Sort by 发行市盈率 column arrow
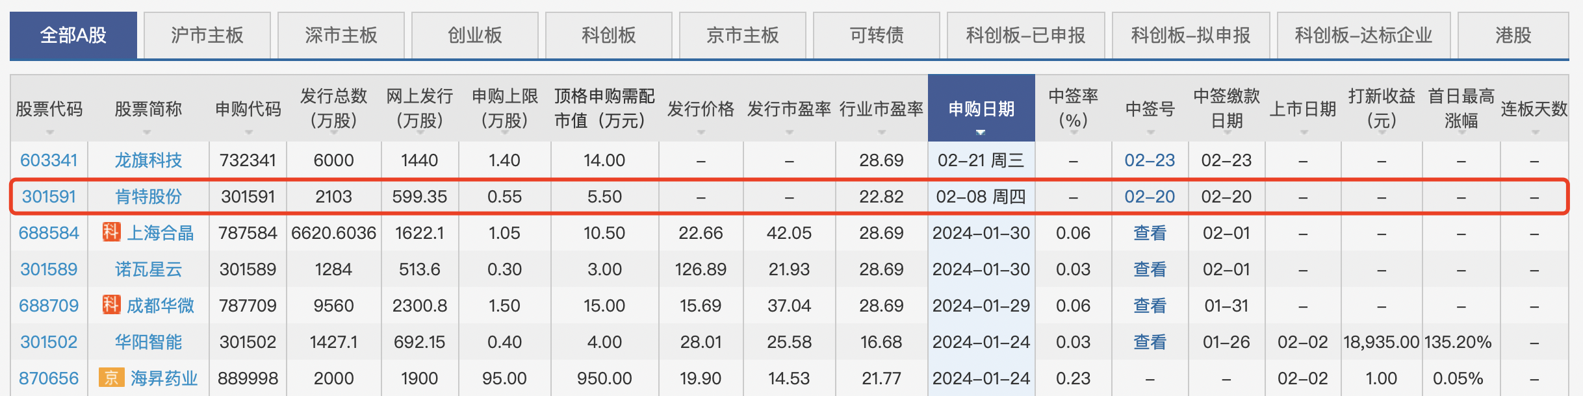 tap(789, 132)
